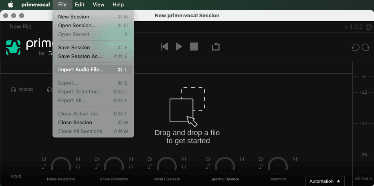This screenshot has height=186, width=374.
Task: Click Close All Sessions menu entry
Action: pos(93,131)
